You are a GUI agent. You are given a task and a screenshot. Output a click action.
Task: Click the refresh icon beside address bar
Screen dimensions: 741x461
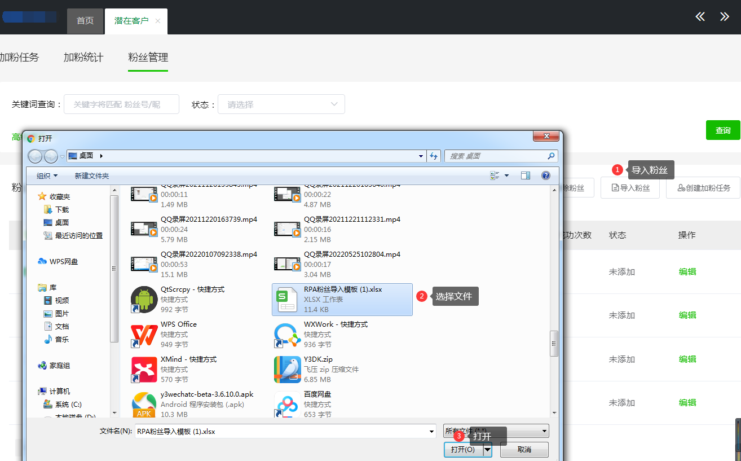click(x=434, y=156)
